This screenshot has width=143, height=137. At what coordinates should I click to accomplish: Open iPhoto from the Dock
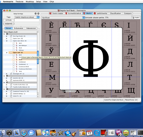53,133
